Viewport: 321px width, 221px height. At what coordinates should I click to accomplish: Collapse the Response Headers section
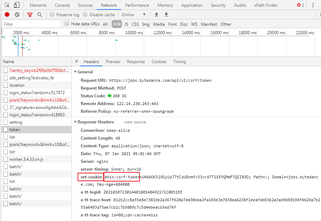tap(75, 122)
